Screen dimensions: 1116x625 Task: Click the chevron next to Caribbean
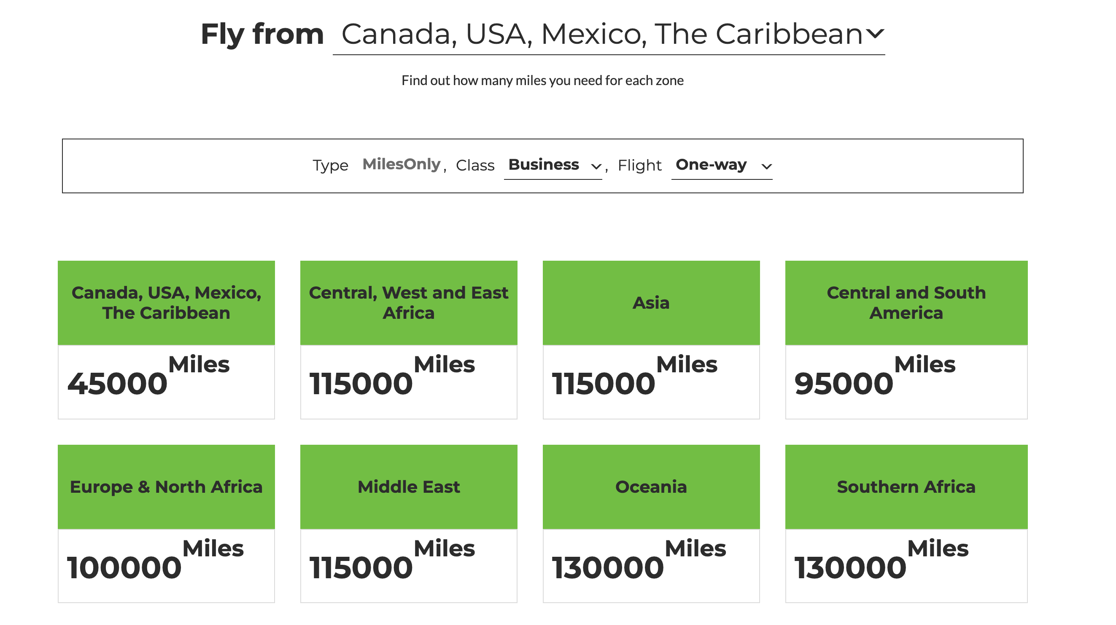pos(876,34)
